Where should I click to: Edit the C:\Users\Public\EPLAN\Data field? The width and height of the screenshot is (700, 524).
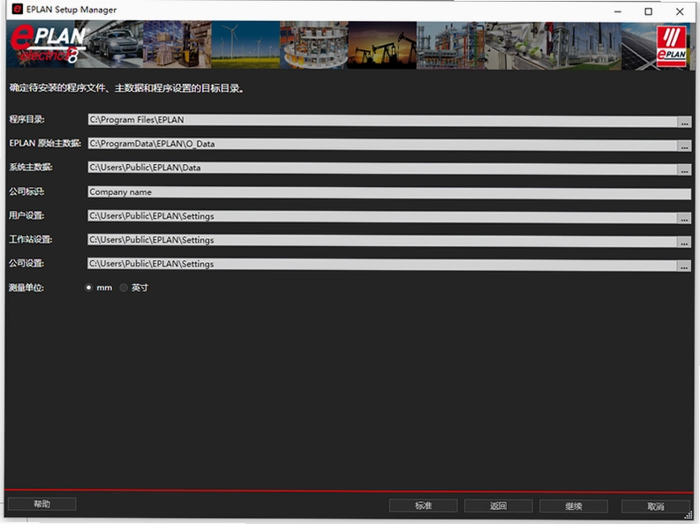[382, 168]
